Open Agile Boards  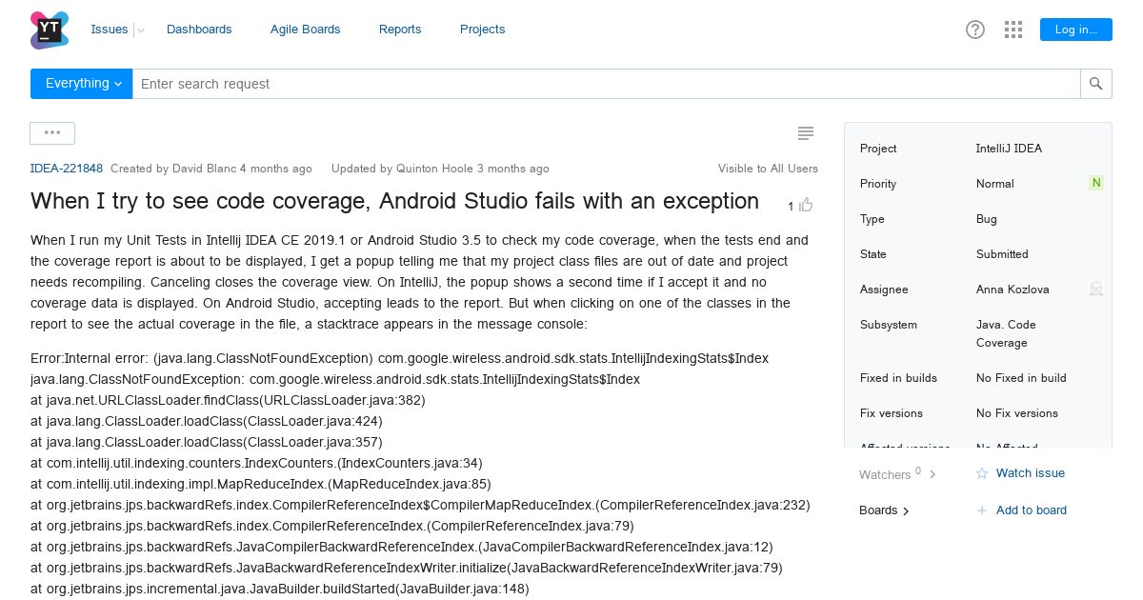click(306, 30)
